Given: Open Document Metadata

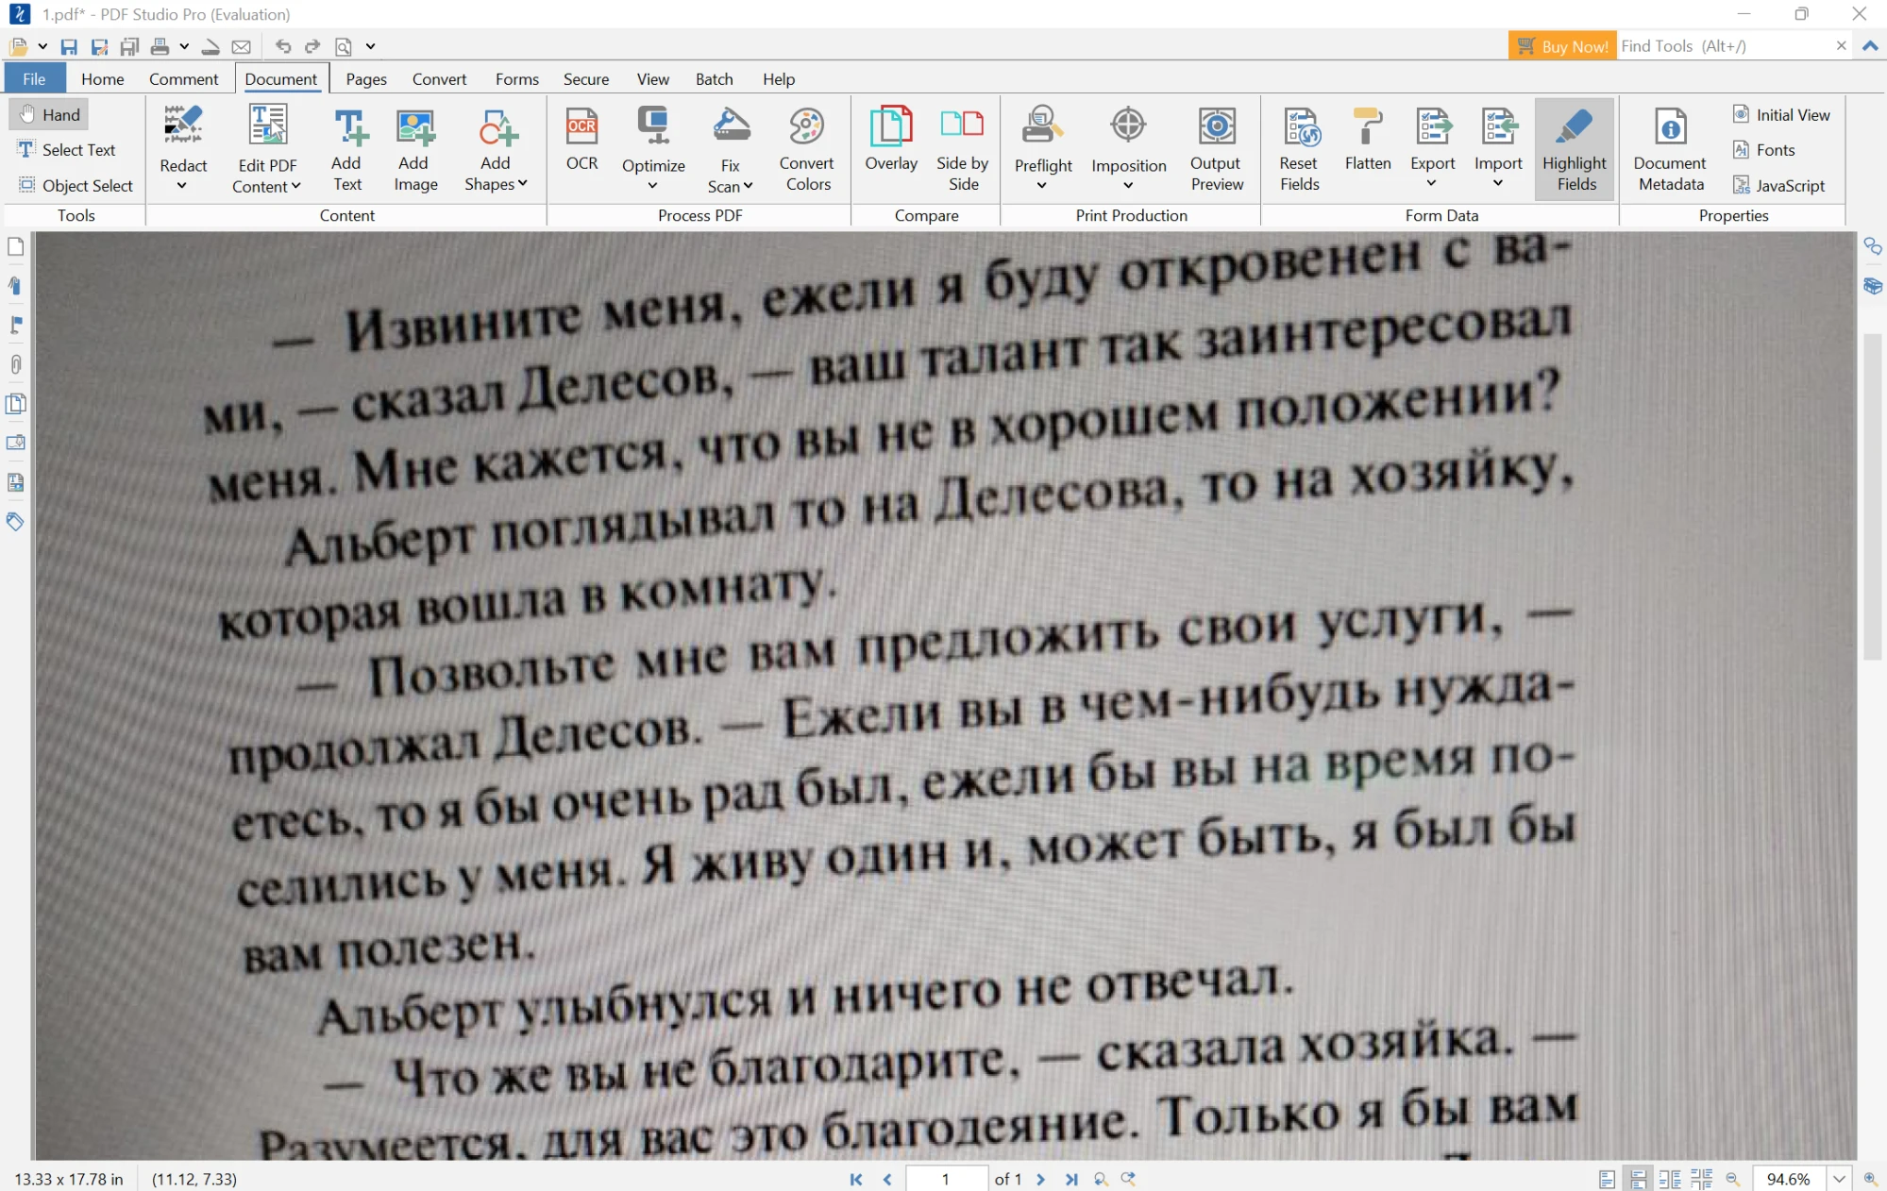Looking at the screenshot, I should point(1670,148).
